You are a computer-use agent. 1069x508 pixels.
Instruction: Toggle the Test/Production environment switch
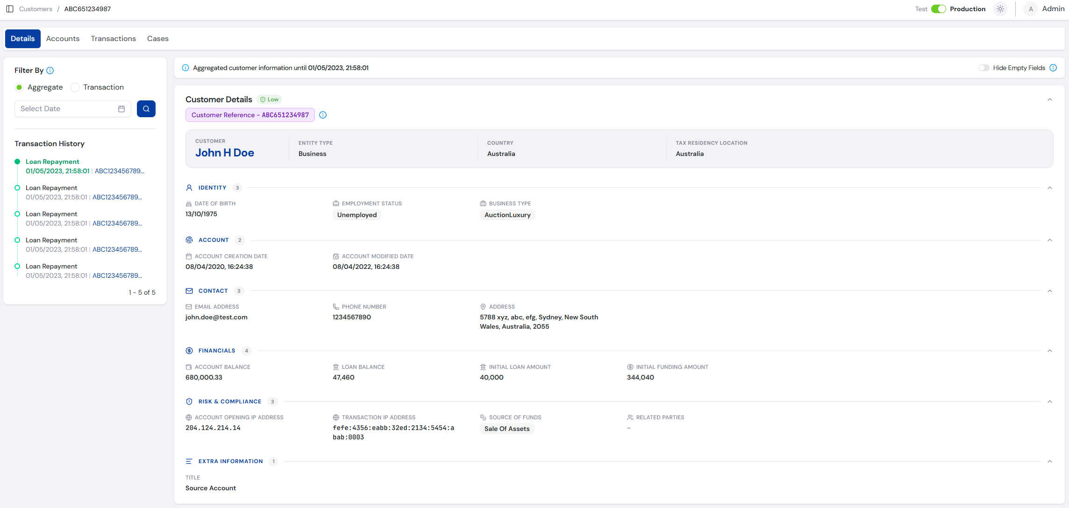(938, 9)
